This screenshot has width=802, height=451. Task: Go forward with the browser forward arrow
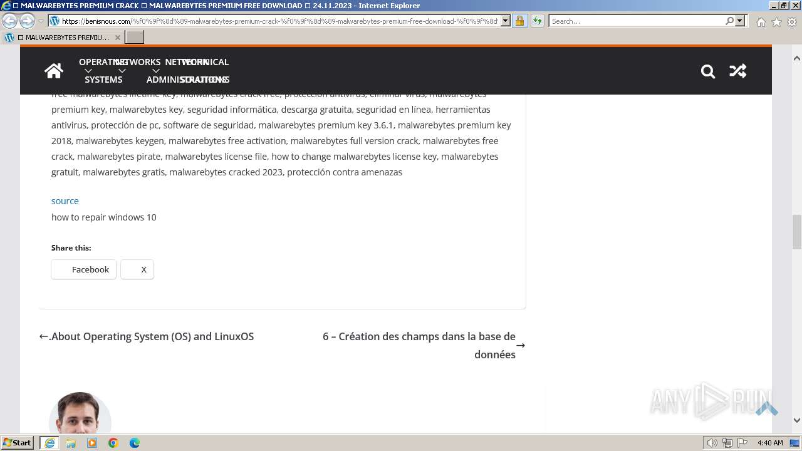27,21
